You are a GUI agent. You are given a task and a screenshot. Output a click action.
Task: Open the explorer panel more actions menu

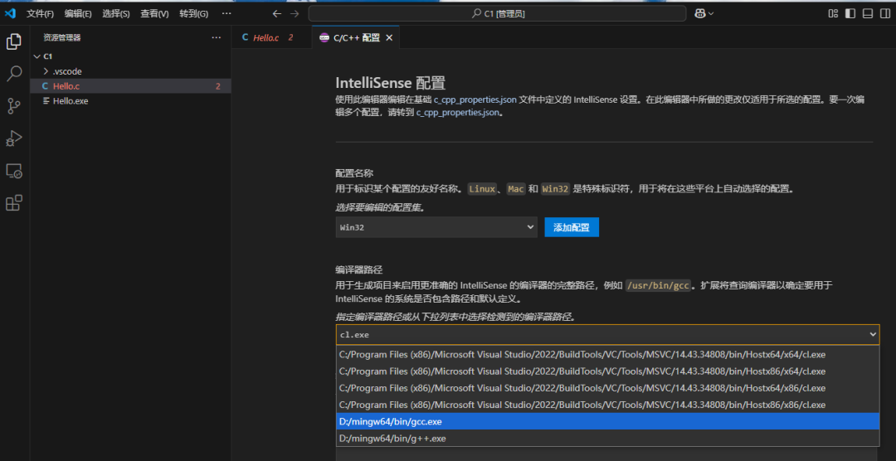click(216, 37)
